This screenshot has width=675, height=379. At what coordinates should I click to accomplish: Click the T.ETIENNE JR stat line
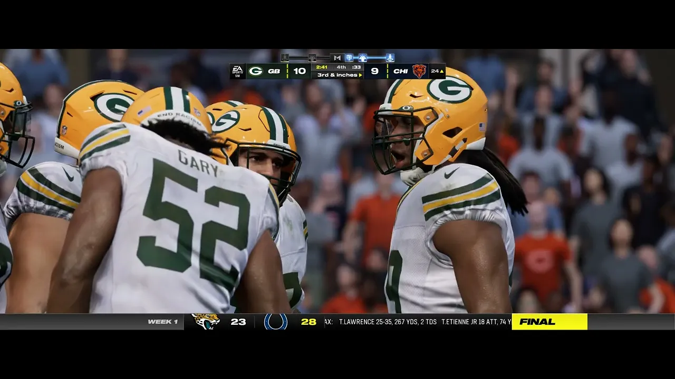coord(476,322)
